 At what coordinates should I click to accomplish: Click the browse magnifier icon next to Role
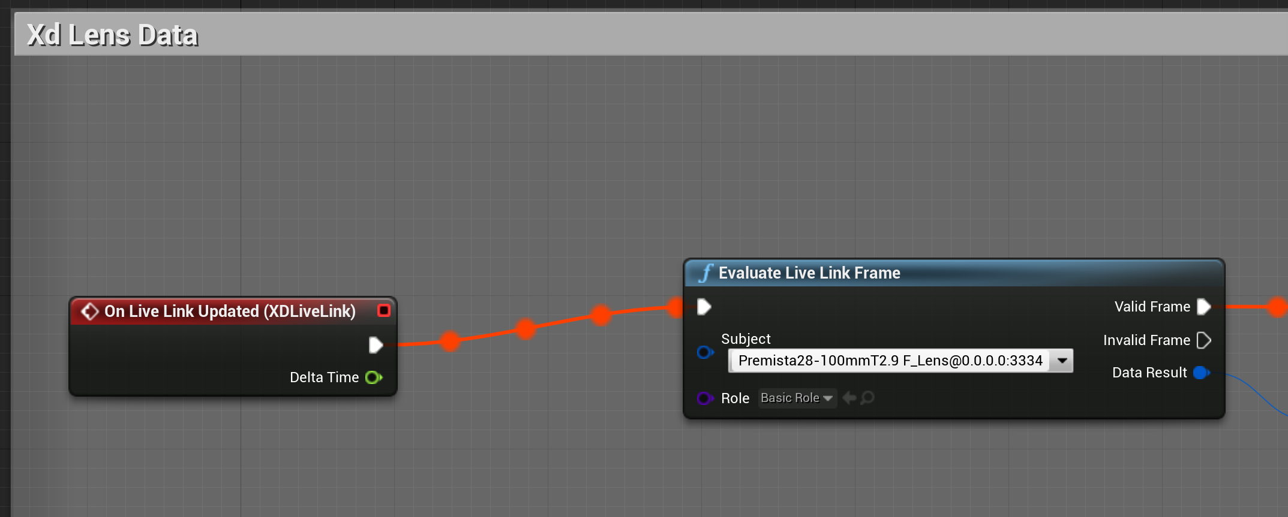[867, 398]
